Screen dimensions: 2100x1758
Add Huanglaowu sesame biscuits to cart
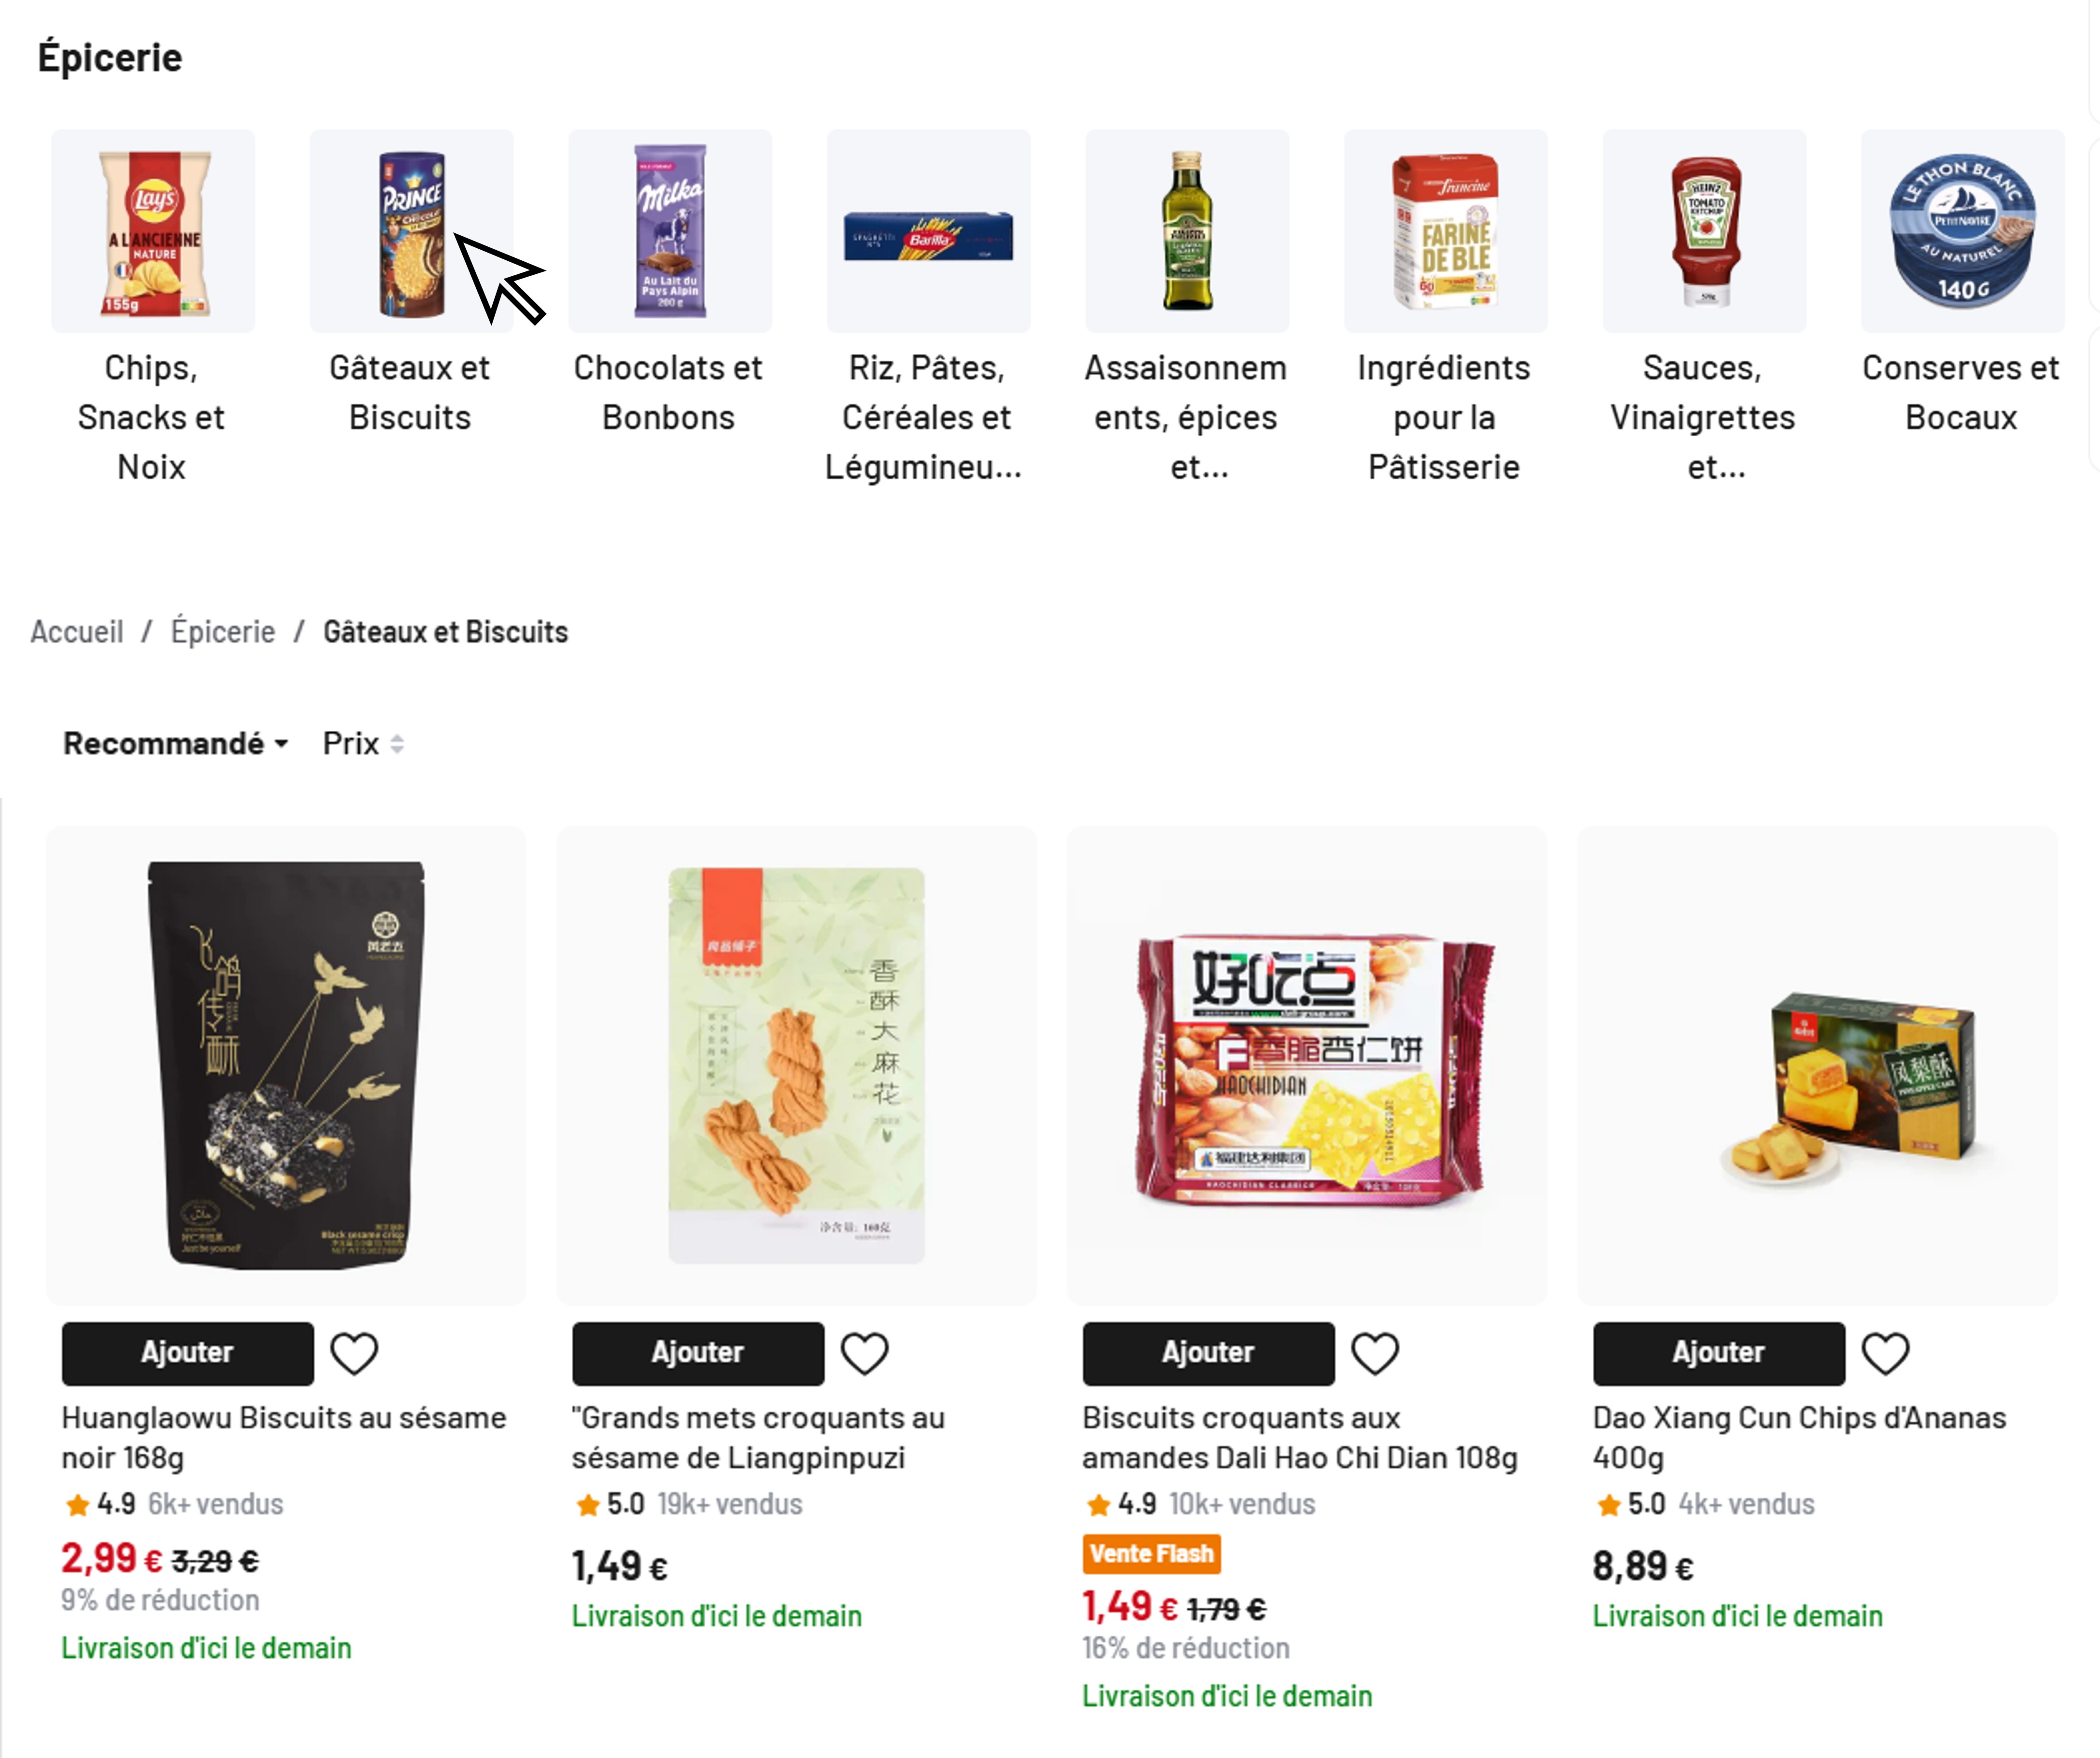(188, 1353)
